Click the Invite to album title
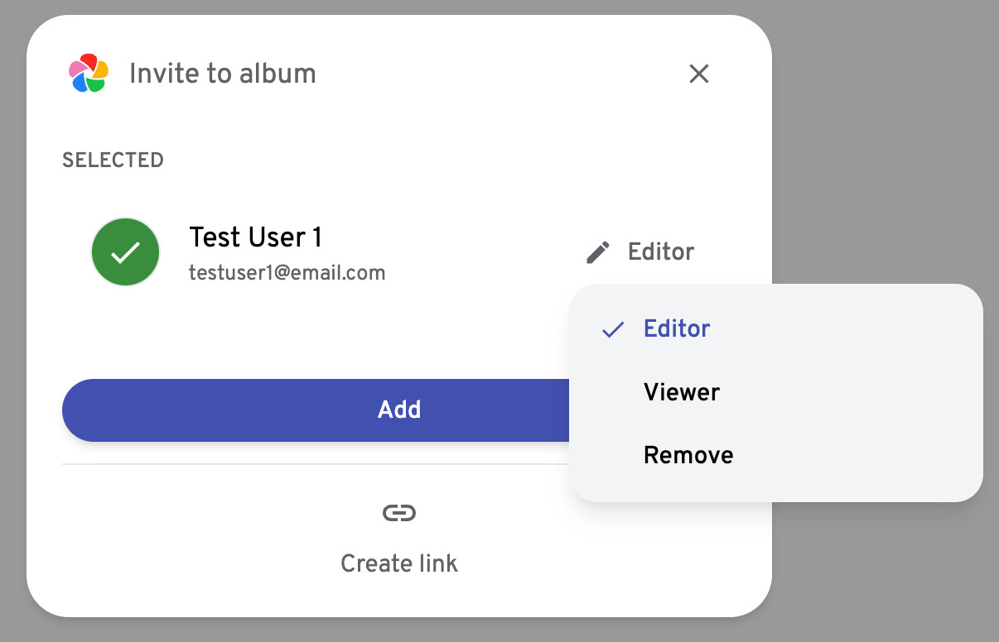Screen dimensions: 999x642 tap(223, 74)
